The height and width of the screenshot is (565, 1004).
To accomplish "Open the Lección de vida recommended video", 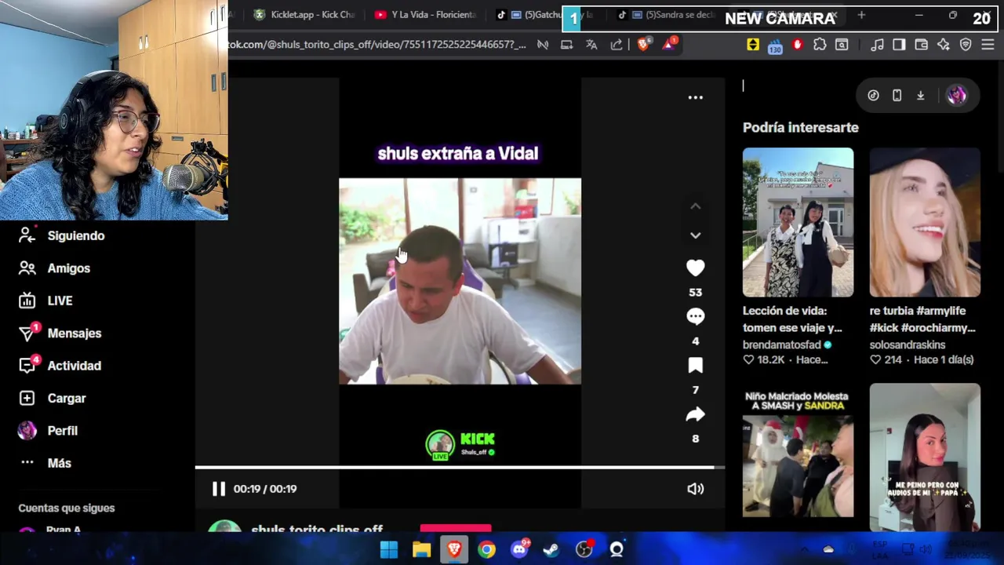I will [x=798, y=222].
